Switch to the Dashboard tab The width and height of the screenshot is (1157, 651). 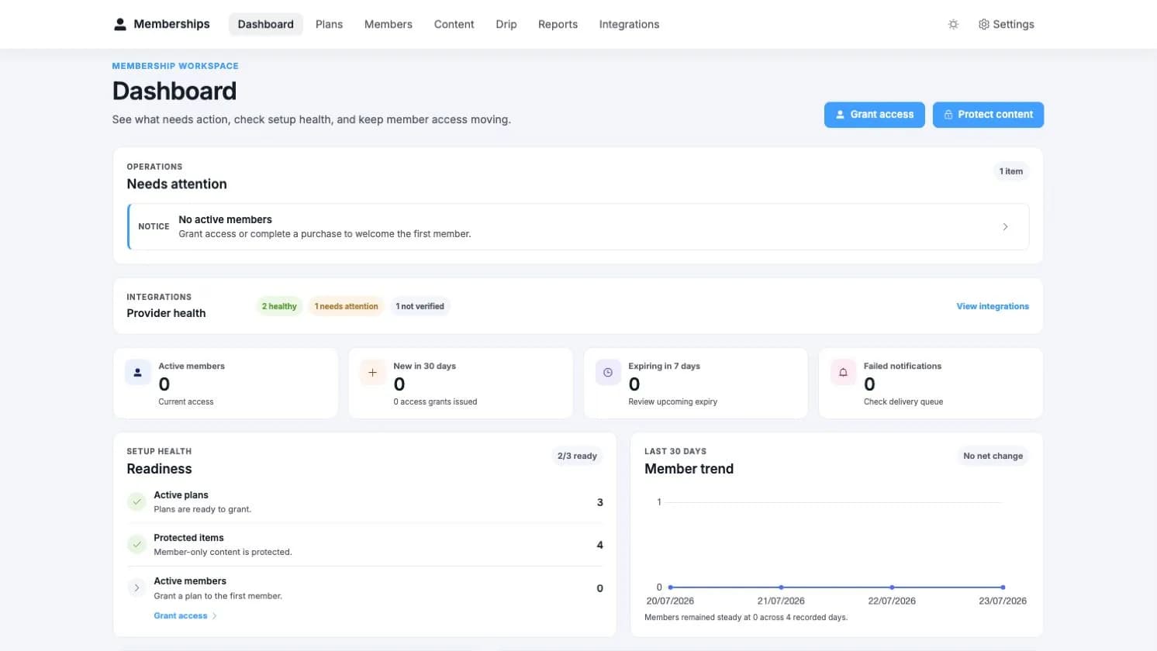[x=265, y=24]
